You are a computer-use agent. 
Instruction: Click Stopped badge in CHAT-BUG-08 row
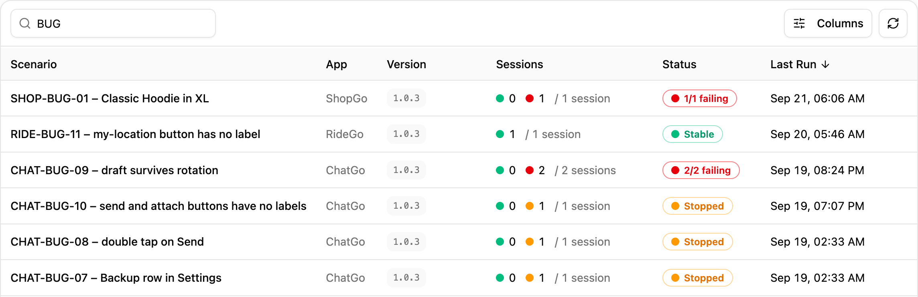click(697, 242)
